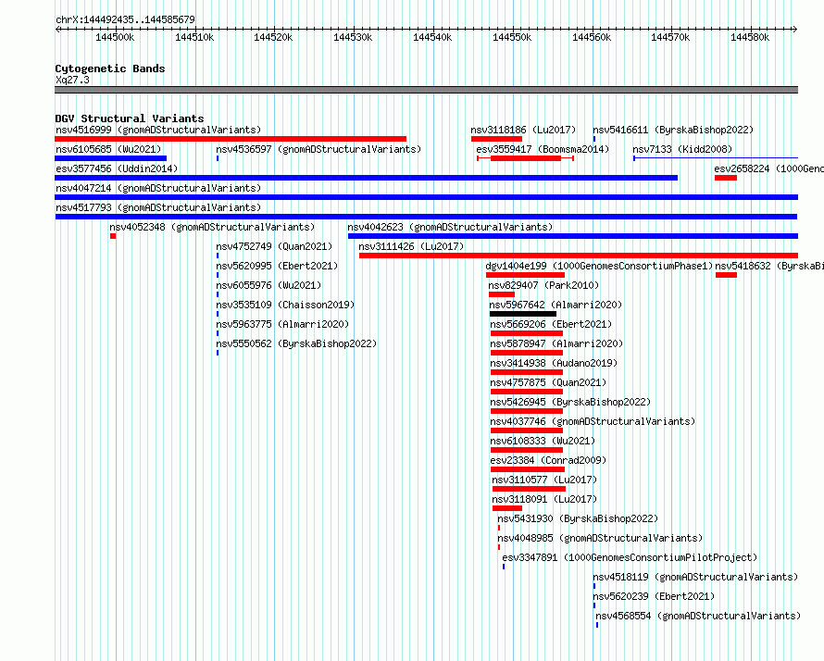The height and width of the screenshot is (661, 824).
Task: Click the red nsv3118091 variant bar
Action: click(507, 508)
